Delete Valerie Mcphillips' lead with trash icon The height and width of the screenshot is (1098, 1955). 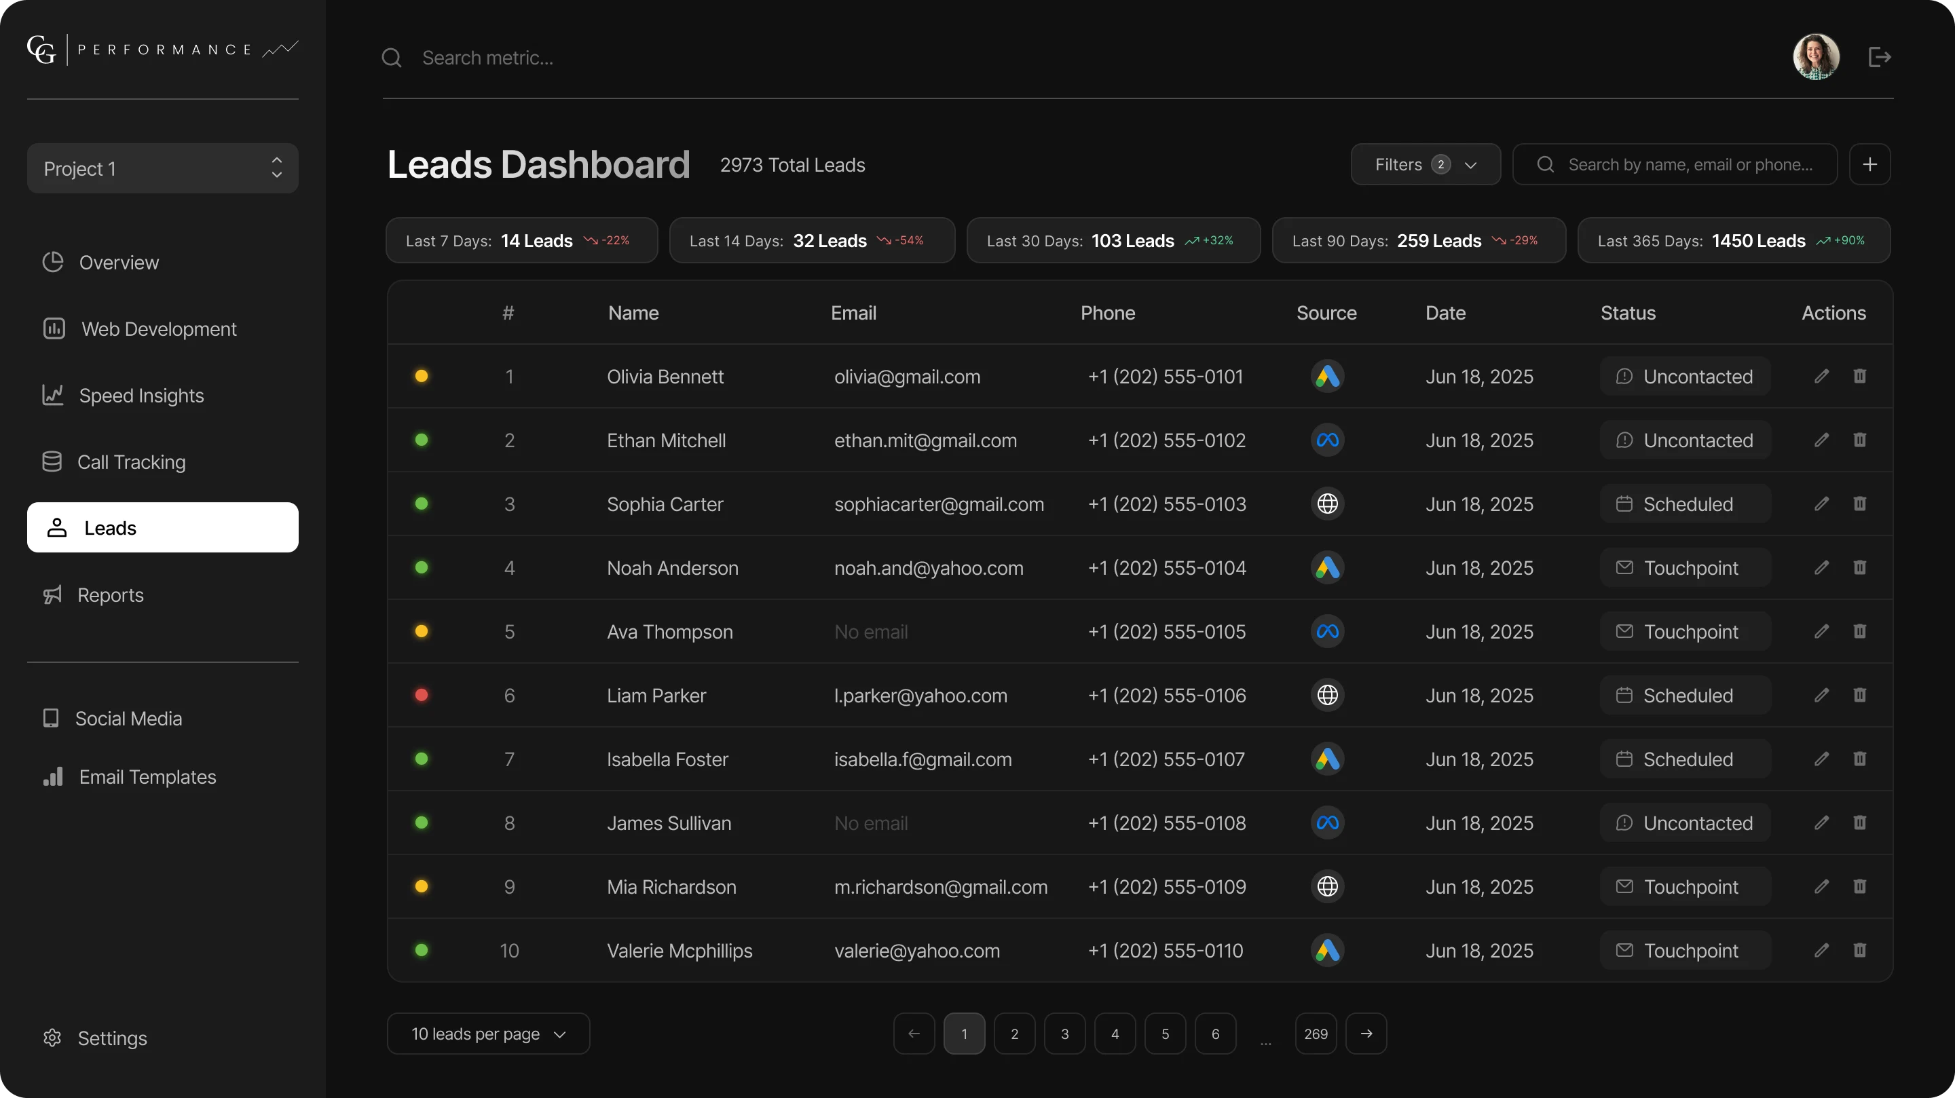pos(1859,950)
